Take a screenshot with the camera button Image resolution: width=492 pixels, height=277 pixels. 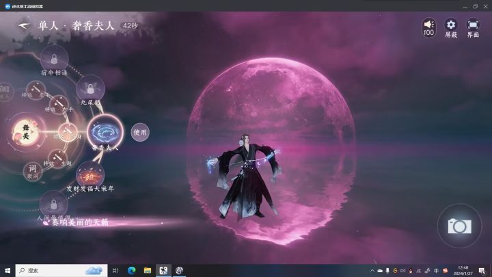(x=460, y=226)
